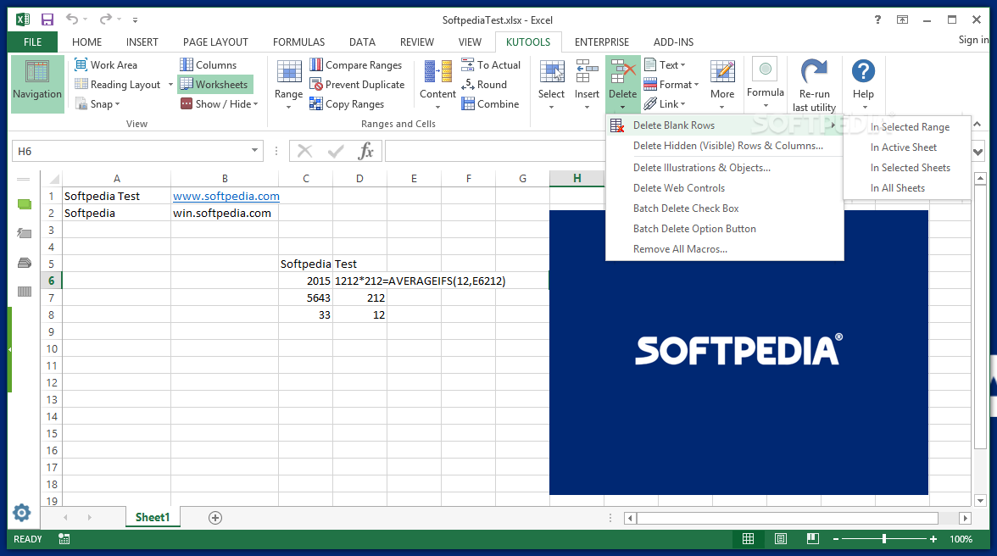Click the zoom slider handle
Screen dimensions: 997x556
click(x=883, y=539)
